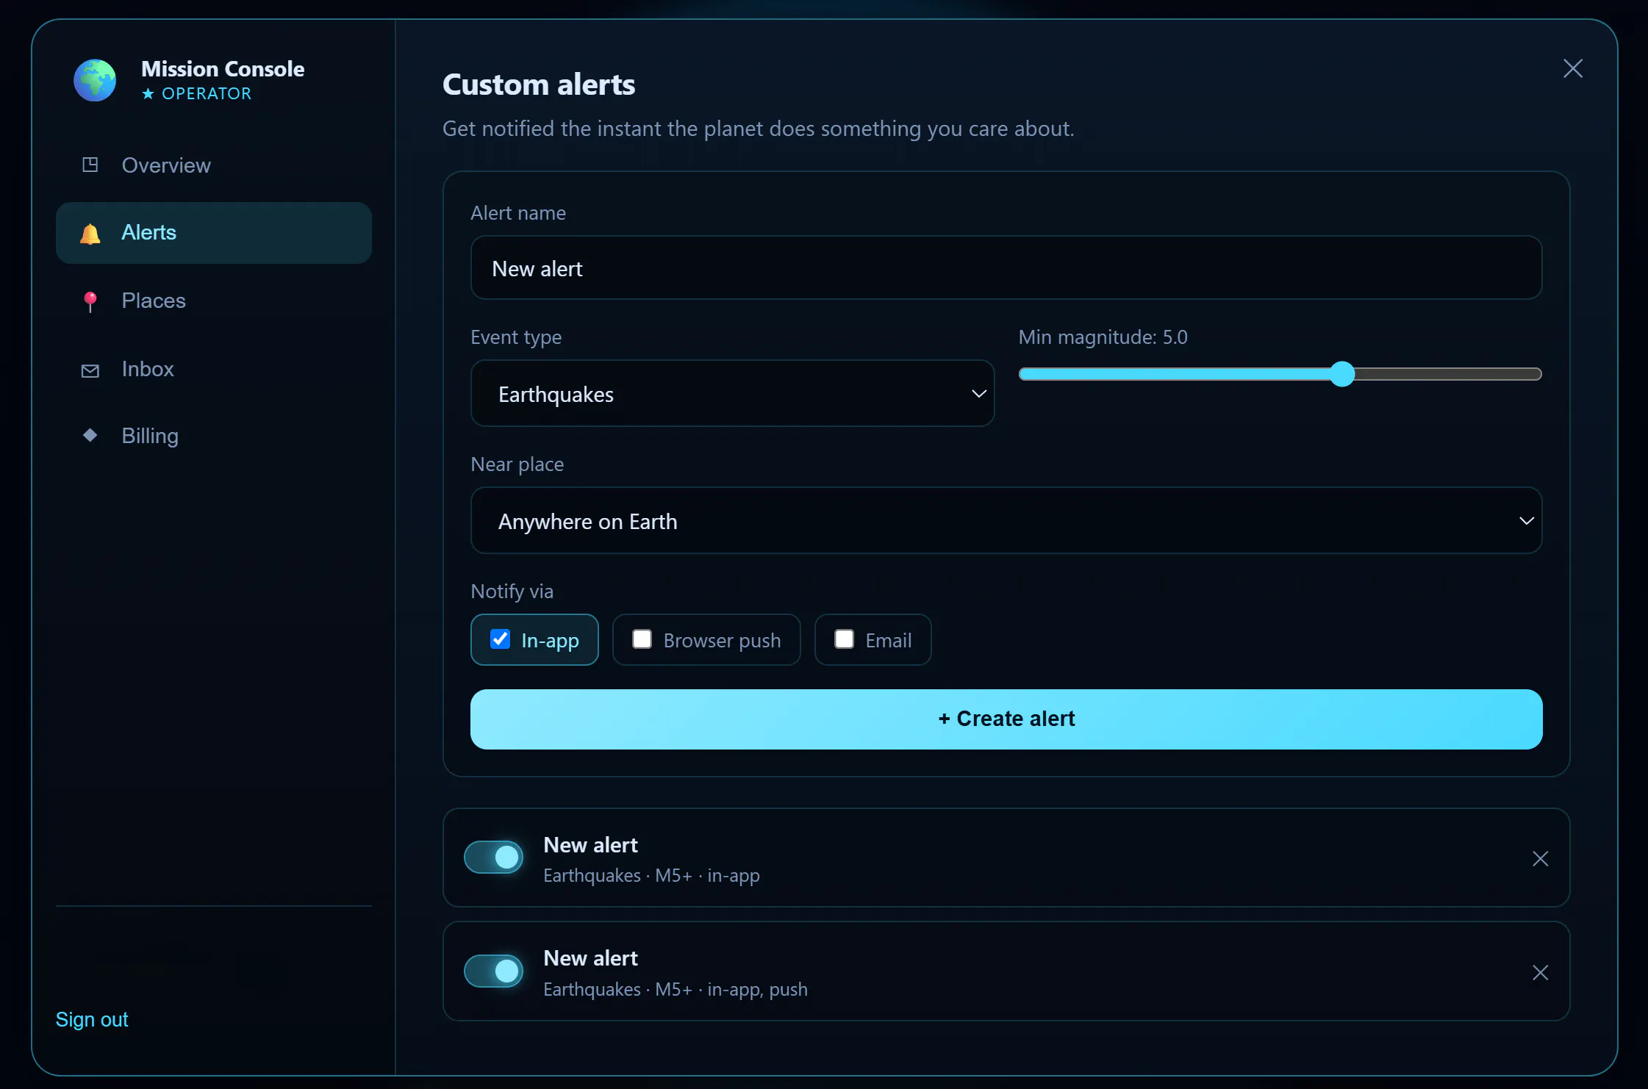Image resolution: width=1648 pixels, height=1089 pixels.
Task: Enable Browser push notifications checkbox
Action: click(x=642, y=639)
